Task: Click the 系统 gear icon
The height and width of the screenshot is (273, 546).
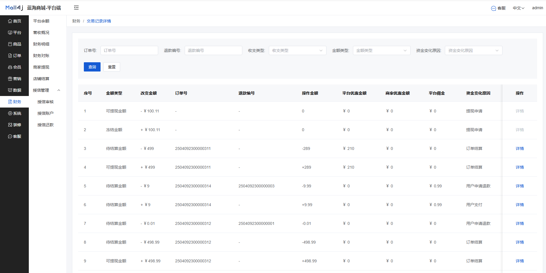Action: click(x=10, y=113)
